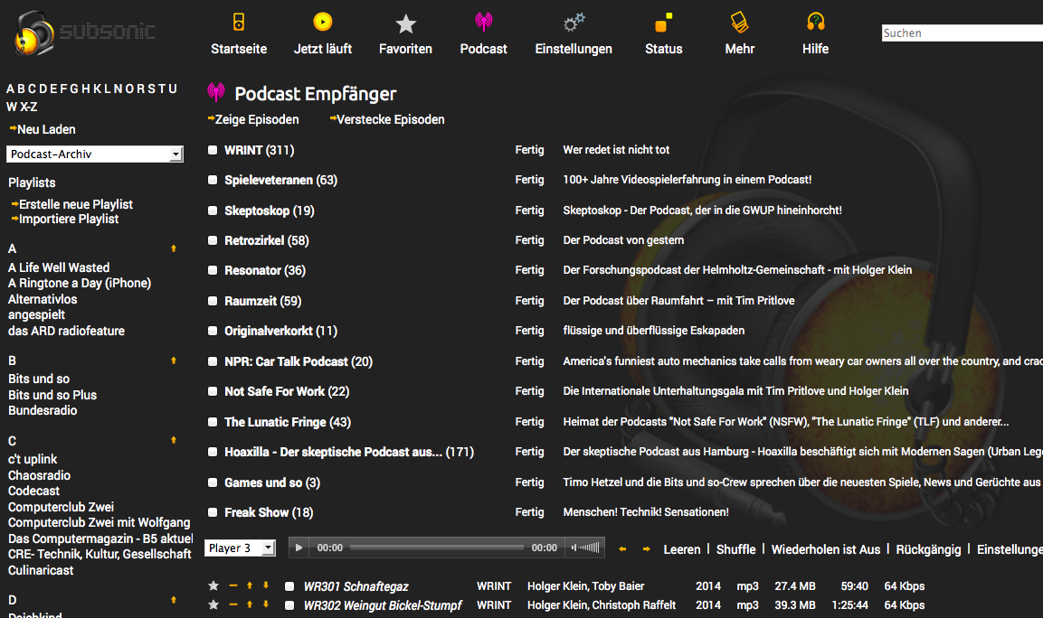Adjust the volume slider
Screen dimensions: 1043x618
pyautogui.click(x=586, y=548)
